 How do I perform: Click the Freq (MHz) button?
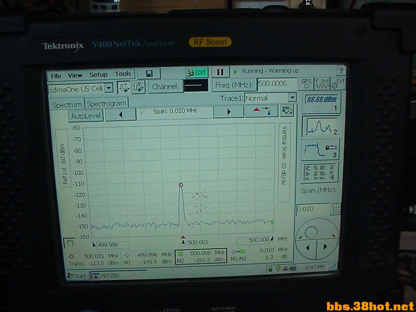(x=234, y=85)
